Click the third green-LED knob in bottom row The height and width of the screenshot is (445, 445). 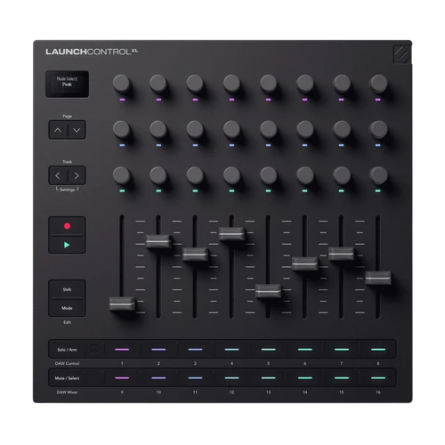[x=195, y=175]
